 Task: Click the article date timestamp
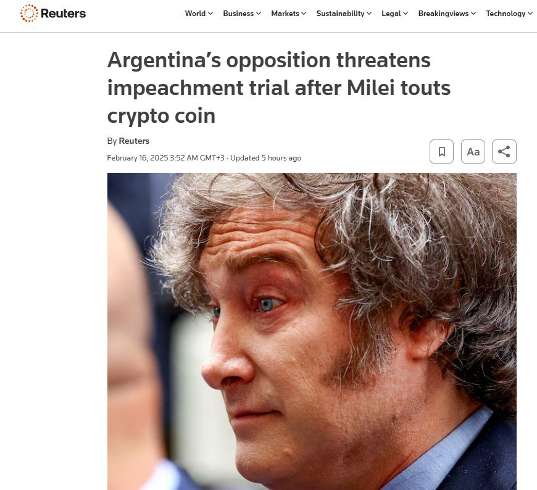pos(166,158)
